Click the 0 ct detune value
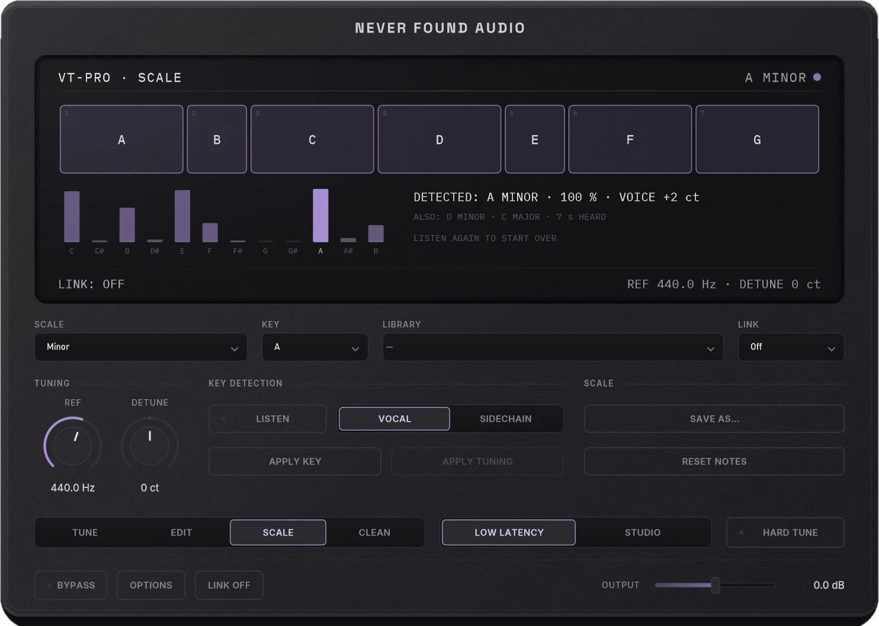879x626 pixels. [150, 488]
